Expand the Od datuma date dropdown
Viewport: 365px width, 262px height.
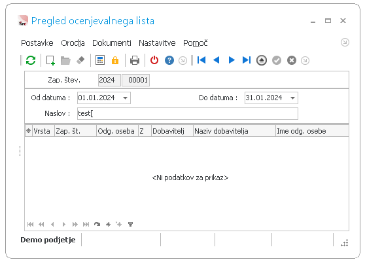[x=125, y=98]
